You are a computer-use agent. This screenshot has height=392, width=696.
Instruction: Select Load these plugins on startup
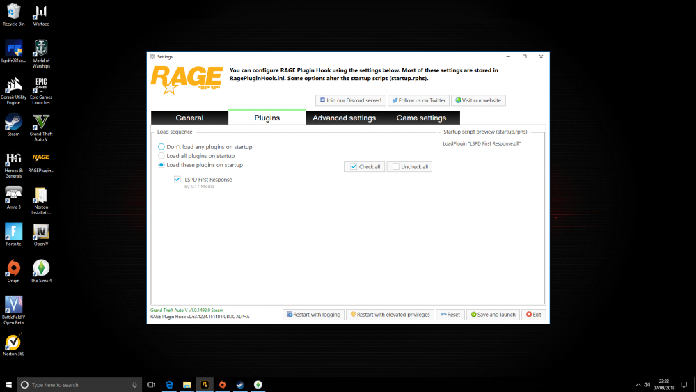point(200,165)
